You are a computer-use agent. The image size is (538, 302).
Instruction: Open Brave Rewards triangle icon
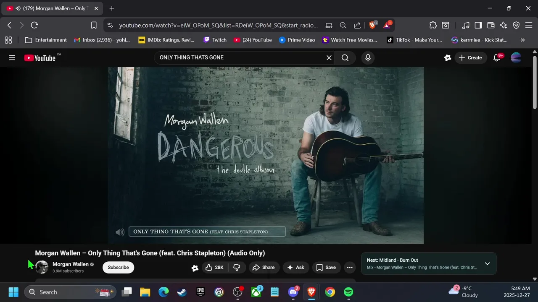pyautogui.click(x=387, y=25)
